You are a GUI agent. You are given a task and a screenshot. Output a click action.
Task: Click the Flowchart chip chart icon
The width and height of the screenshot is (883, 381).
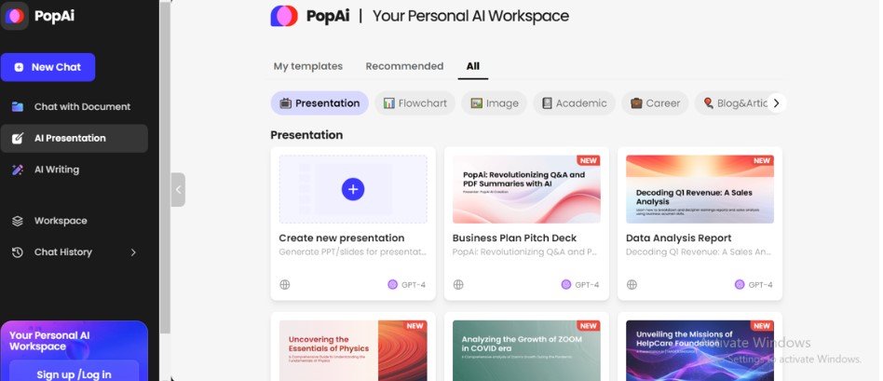pos(389,103)
